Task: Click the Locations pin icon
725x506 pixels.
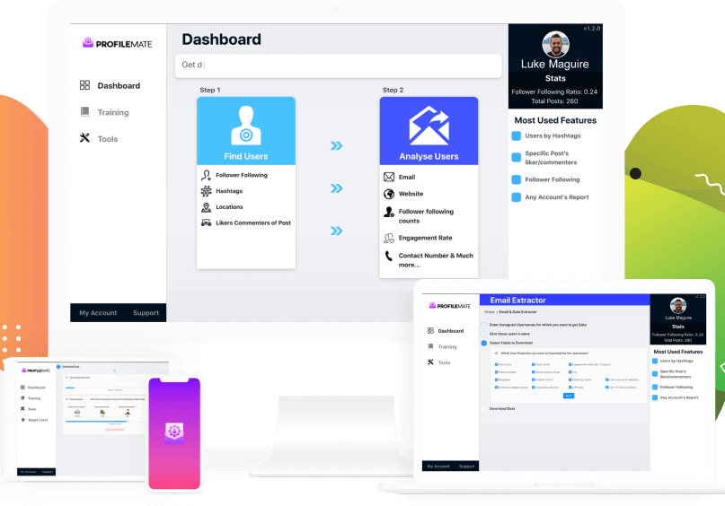Action: click(207, 207)
